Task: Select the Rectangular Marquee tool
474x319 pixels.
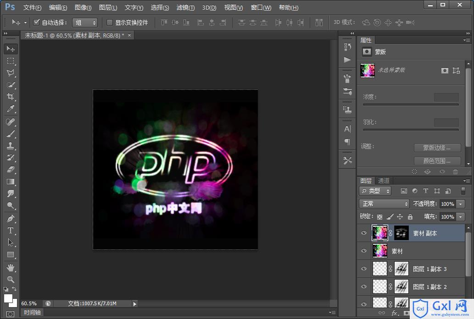Action: pos(11,60)
